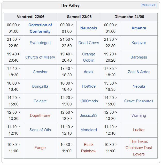162x165 pixels.
Task: Click the dälek link
Action: click(x=89, y=72)
